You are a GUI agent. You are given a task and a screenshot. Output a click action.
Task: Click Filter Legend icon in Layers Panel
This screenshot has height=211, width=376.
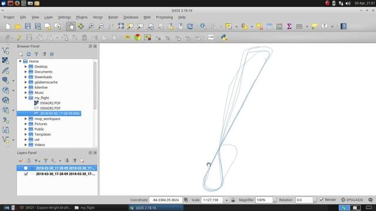click(46, 161)
